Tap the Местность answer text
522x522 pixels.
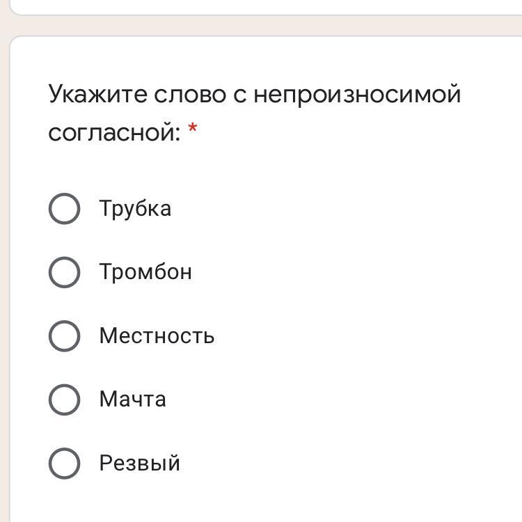[x=157, y=336]
